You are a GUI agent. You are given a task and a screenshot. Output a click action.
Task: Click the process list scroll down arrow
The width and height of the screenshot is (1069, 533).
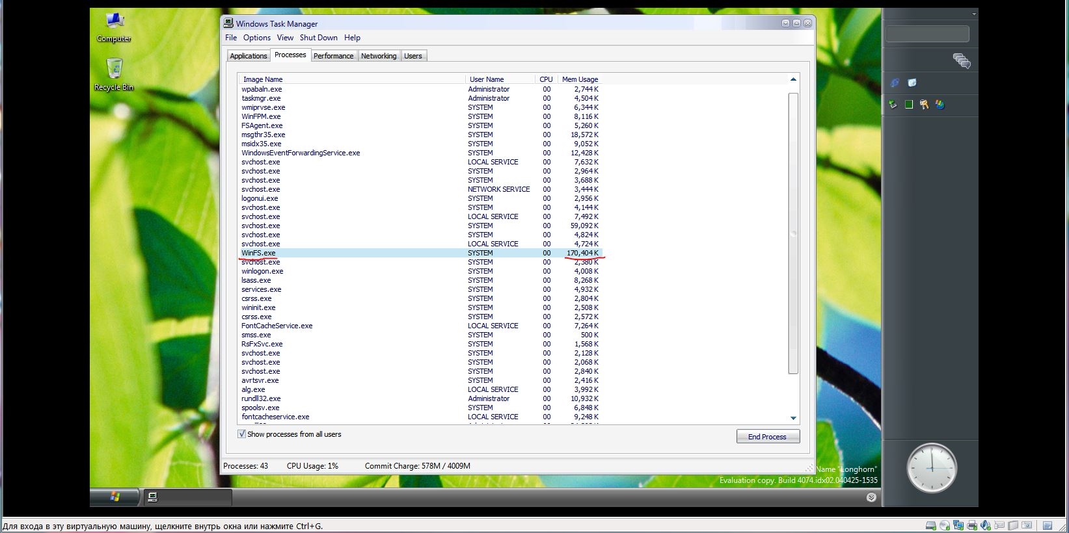(x=793, y=418)
